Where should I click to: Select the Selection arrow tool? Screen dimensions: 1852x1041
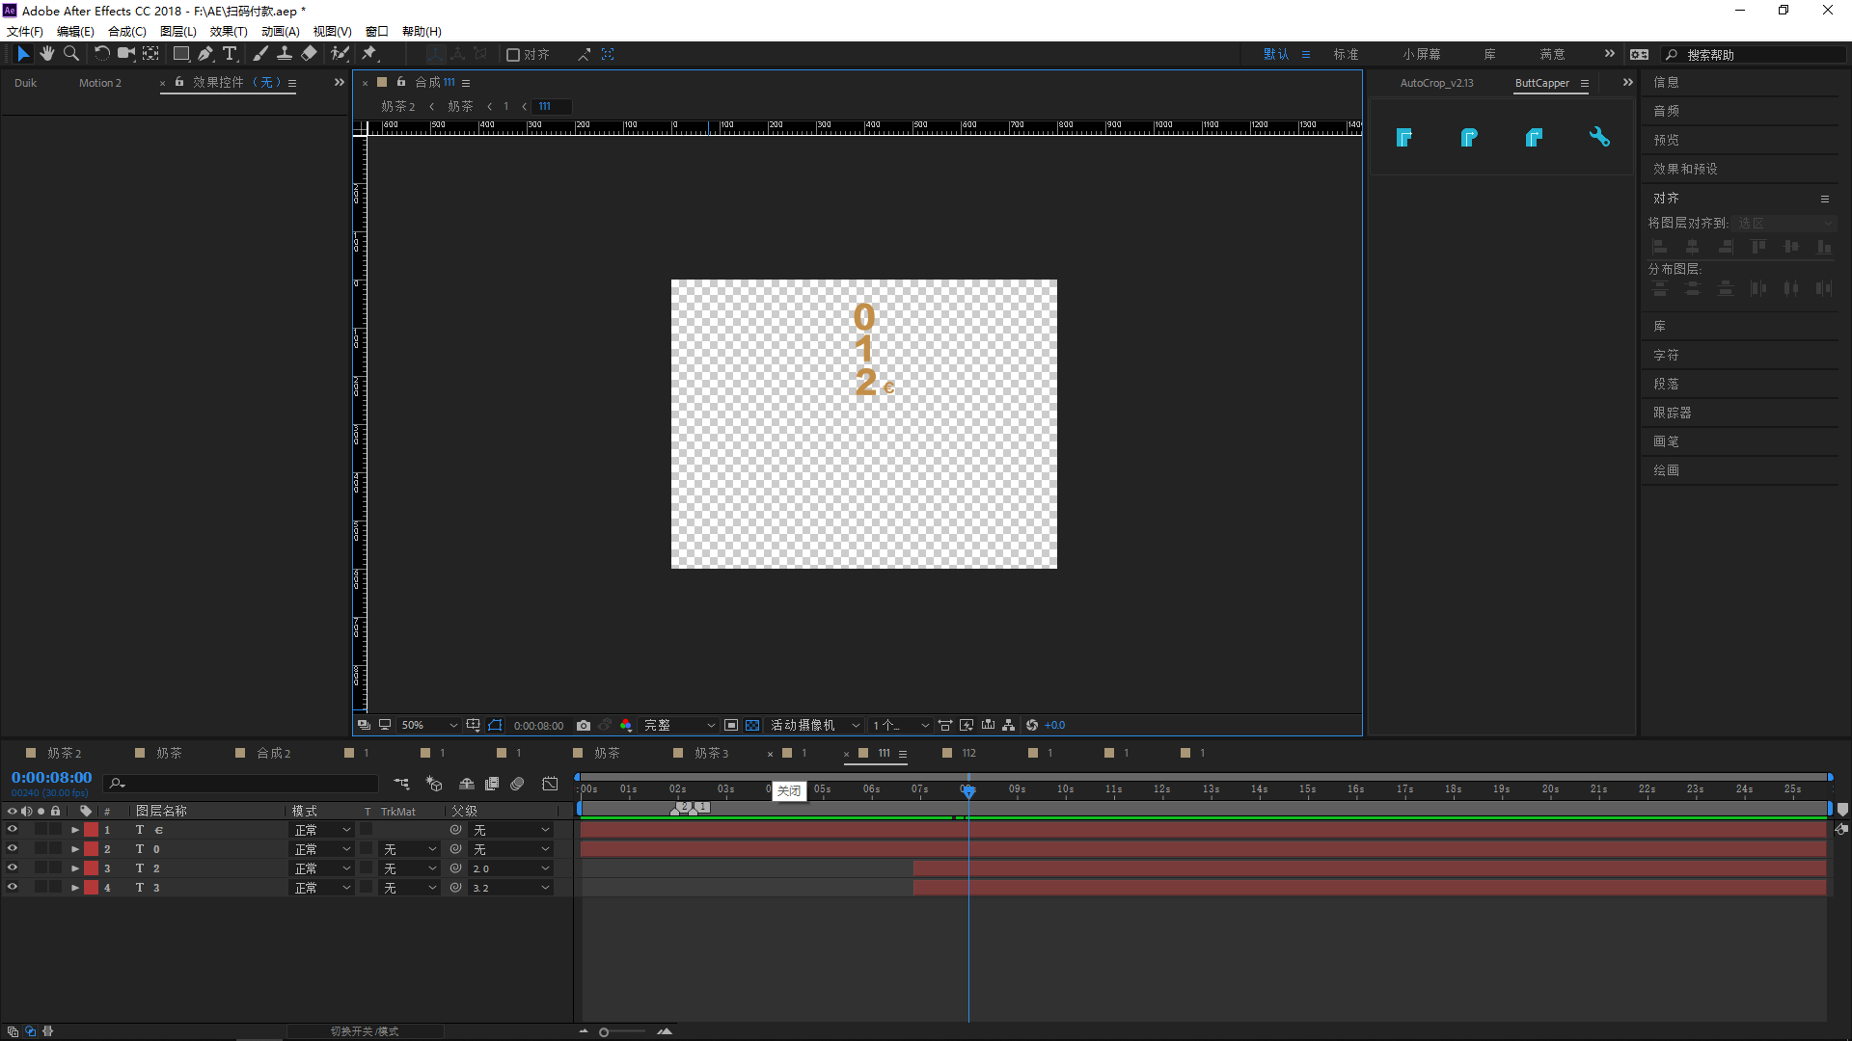(23, 54)
